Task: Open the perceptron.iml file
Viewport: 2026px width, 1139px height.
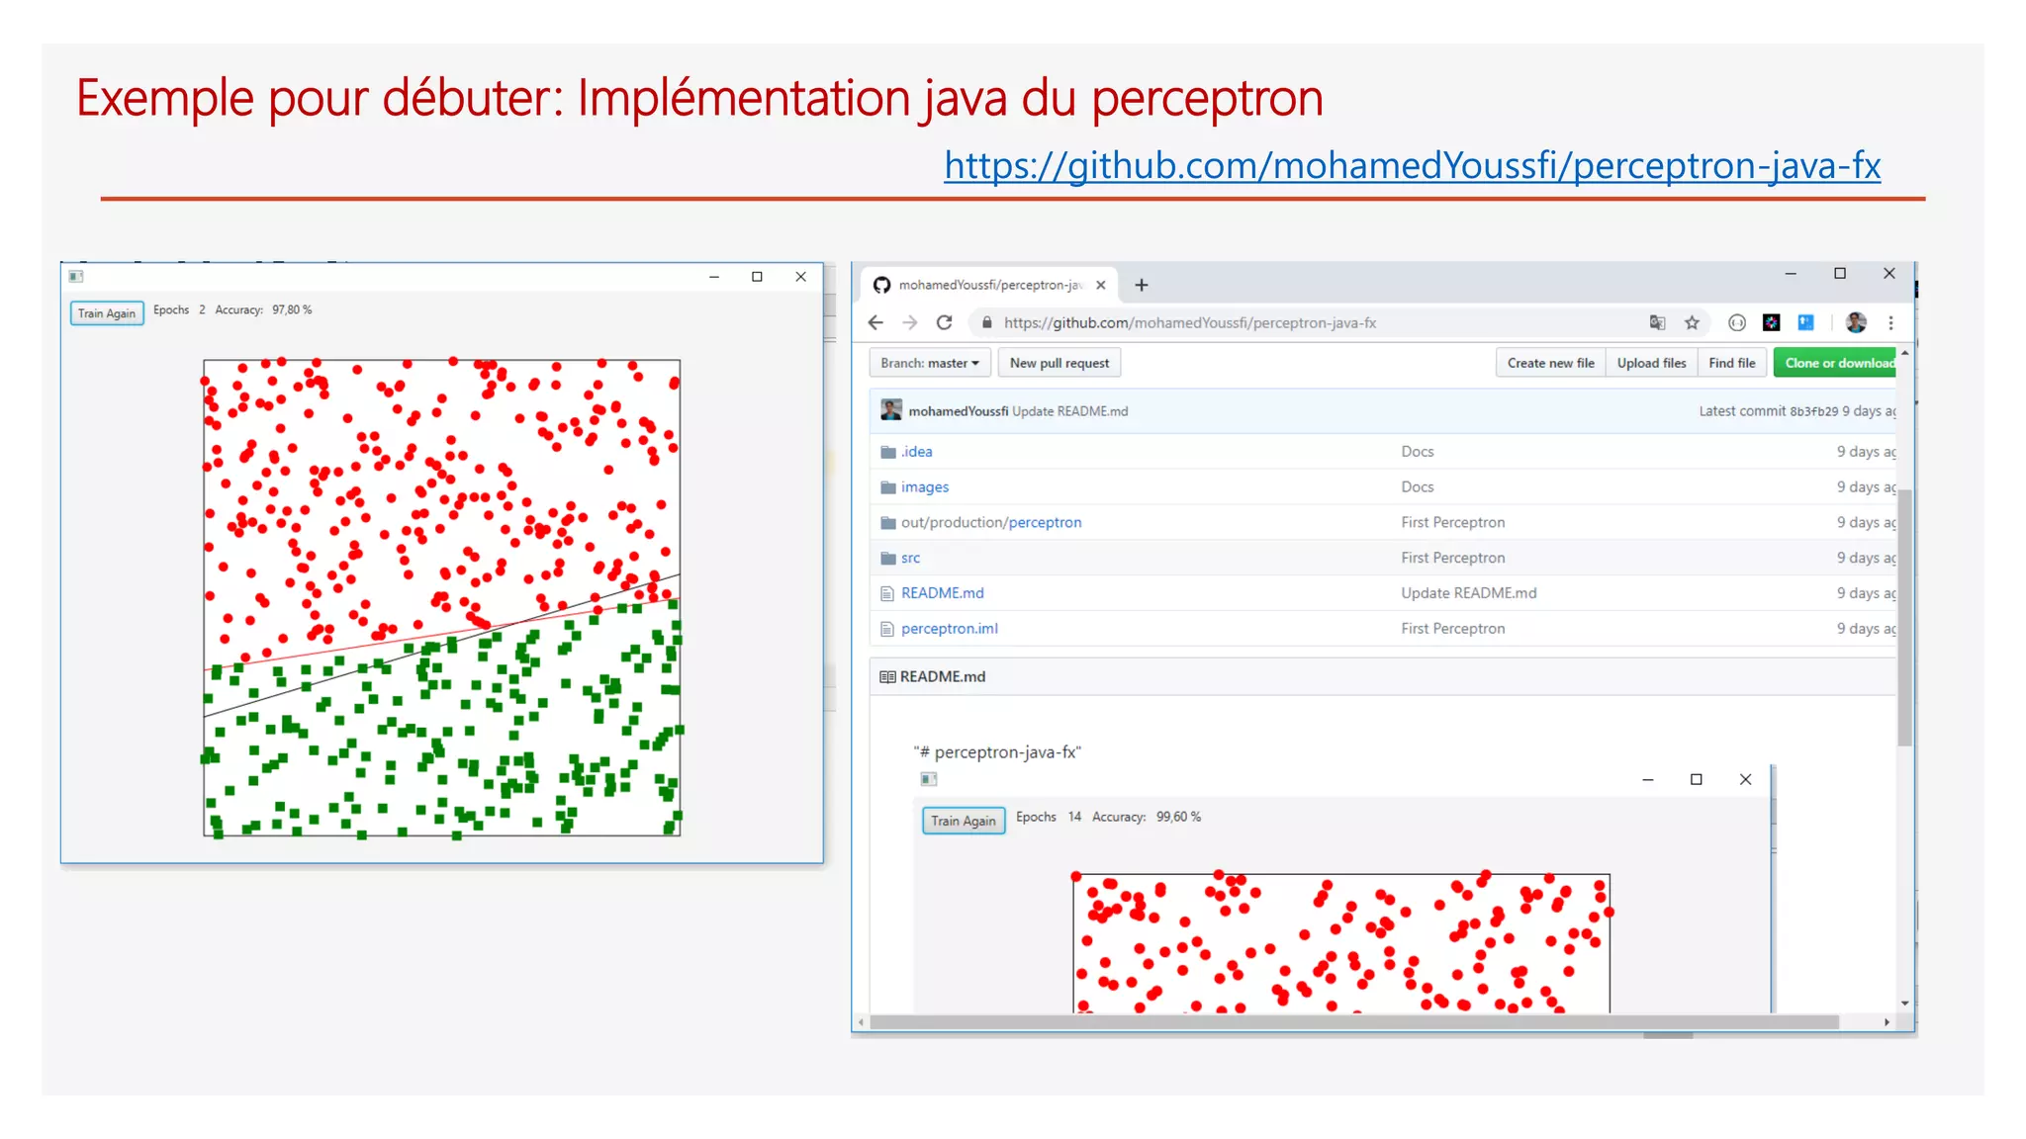Action: tap(950, 629)
